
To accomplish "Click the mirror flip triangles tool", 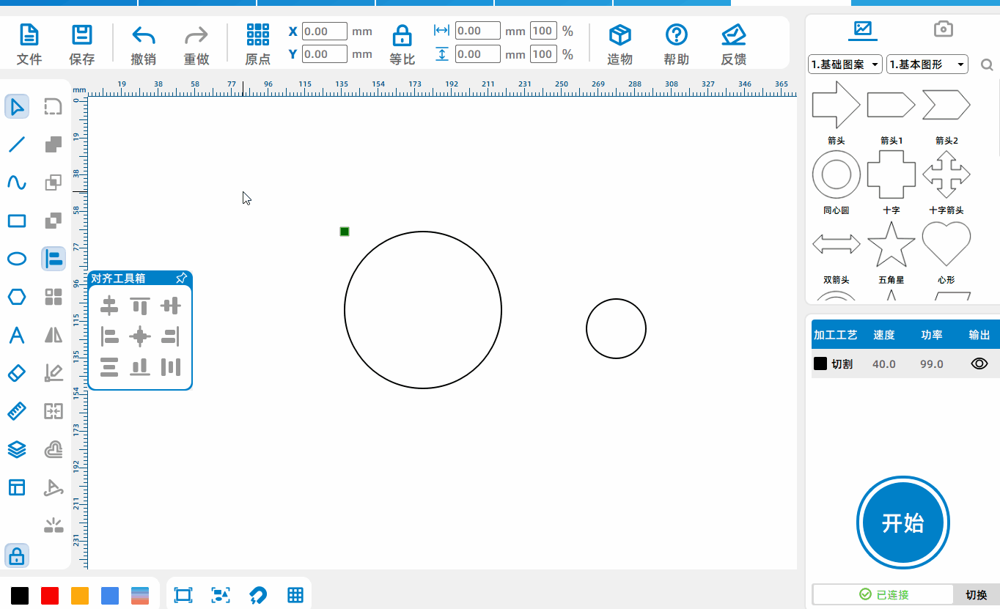I will coord(54,335).
